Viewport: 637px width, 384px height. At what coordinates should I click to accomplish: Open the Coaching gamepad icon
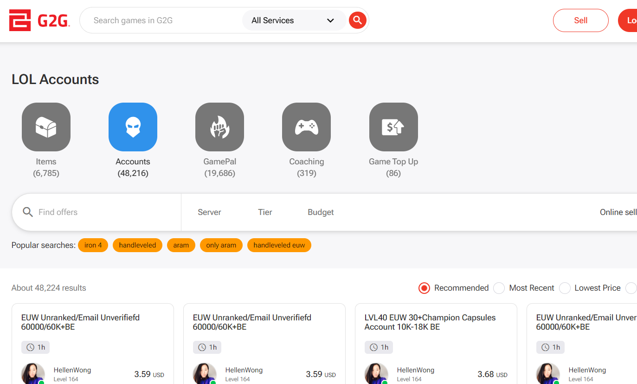tap(306, 127)
